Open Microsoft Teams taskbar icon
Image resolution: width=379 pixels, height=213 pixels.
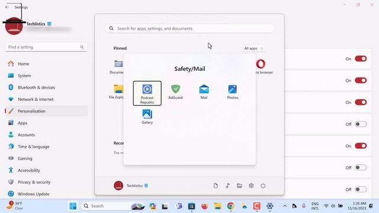[x=179, y=206]
